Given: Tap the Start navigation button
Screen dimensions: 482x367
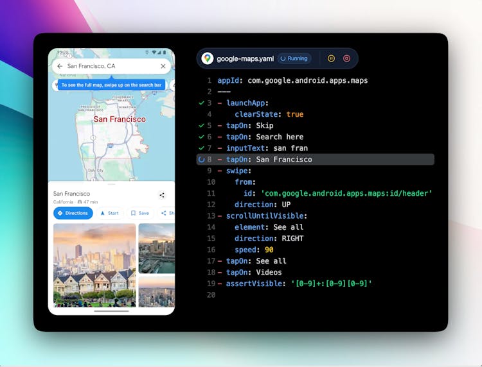Looking at the screenshot, I should point(109,213).
